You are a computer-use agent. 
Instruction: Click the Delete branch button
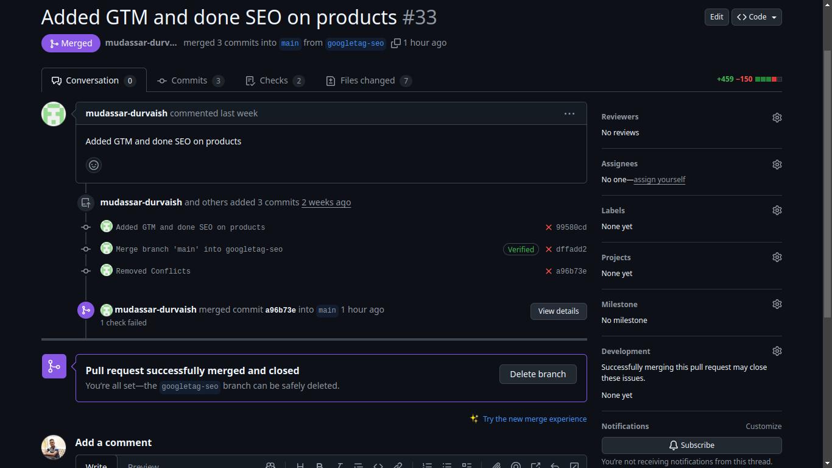pyautogui.click(x=537, y=374)
